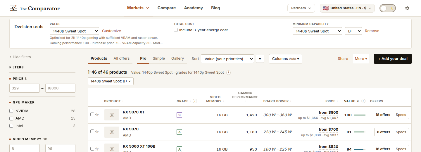Open Value 1440p Sweet Spot dropdown
Viewport: 421px width, 152px height.
tap(74, 31)
